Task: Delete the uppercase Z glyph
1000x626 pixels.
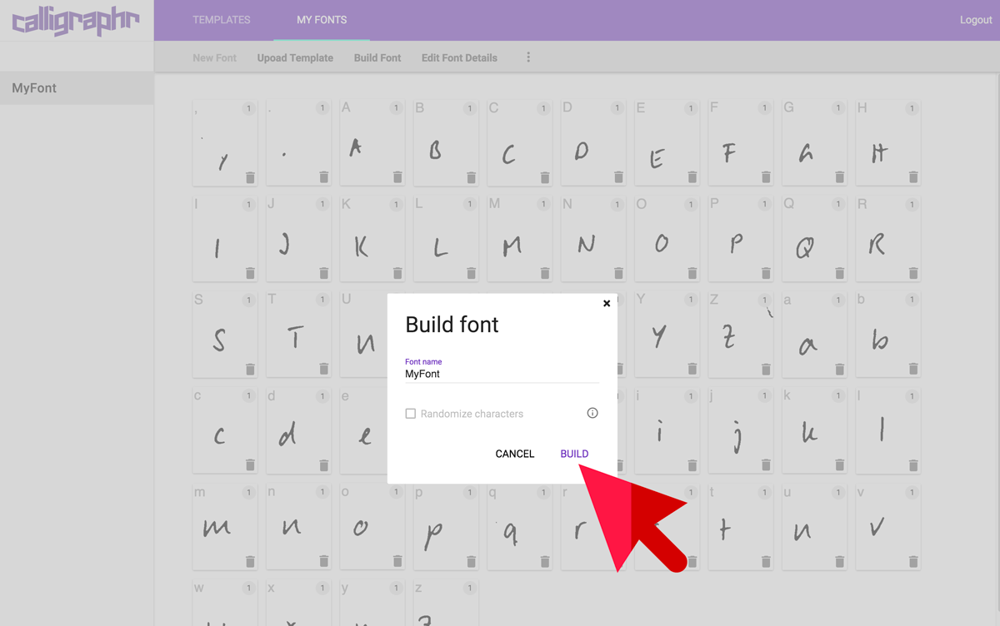Action: [766, 369]
